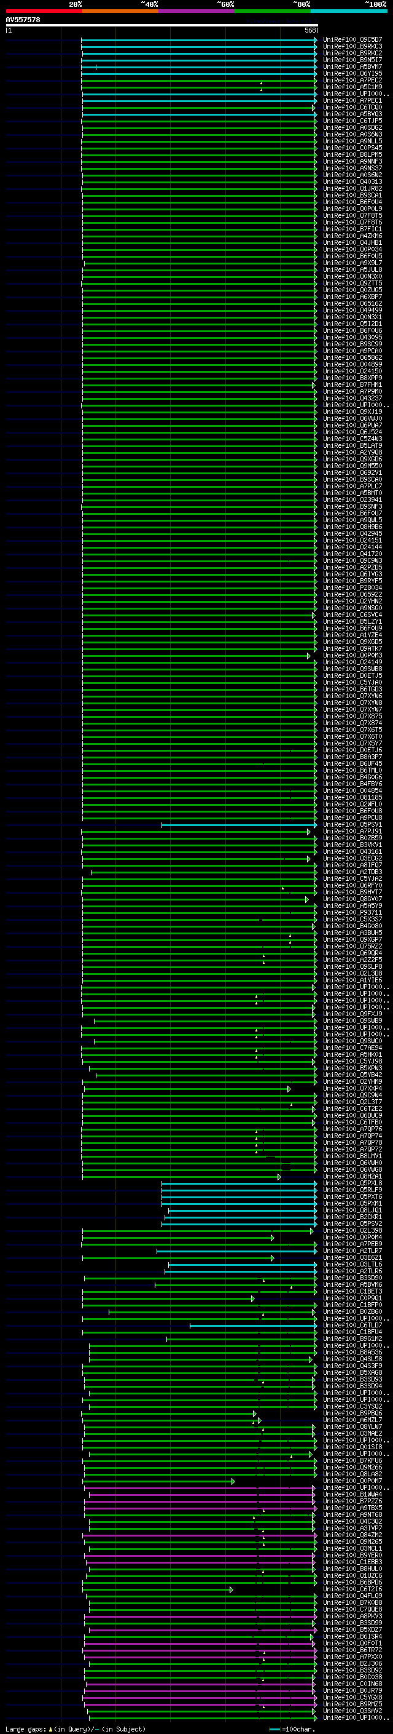Select hit label UniRef100_B9YER0
393x1734 pixels.
[352, 1556]
